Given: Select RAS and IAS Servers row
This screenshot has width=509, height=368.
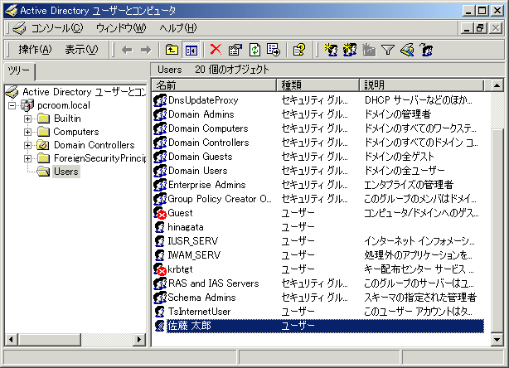Looking at the screenshot, I should pos(318,283).
